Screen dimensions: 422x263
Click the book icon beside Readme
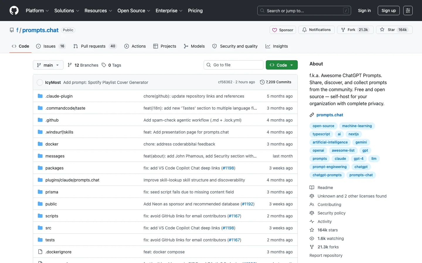pos(312,188)
